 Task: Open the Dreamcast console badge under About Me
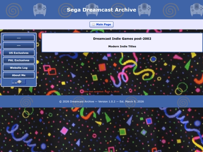[19, 82]
